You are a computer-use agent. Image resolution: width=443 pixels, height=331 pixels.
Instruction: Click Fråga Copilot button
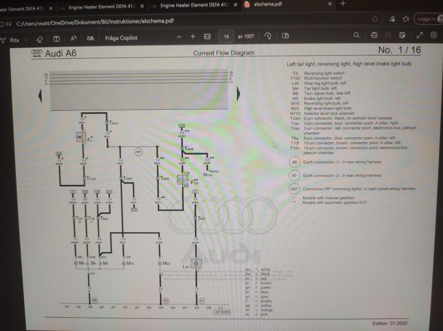point(121,38)
